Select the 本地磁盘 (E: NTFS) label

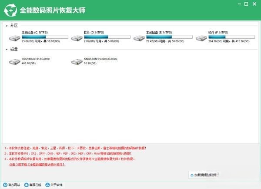point(159,33)
